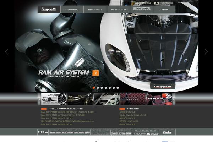Click the R&D logo in the footer bar
The width and height of the screenshot is (213, 142).
click(43, 132)
